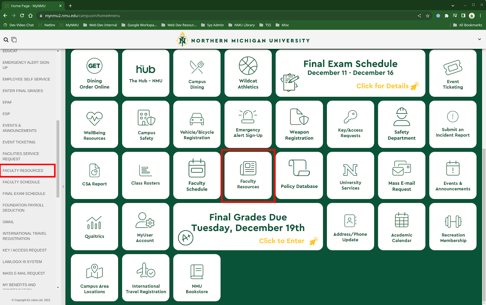Open the CSA Report tile
This screenshot has width=486, height=305.
tap(94, 175)
